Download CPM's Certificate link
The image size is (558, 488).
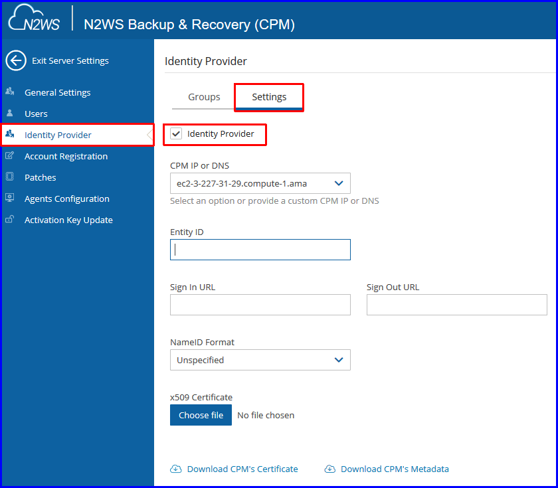point(242,469)
